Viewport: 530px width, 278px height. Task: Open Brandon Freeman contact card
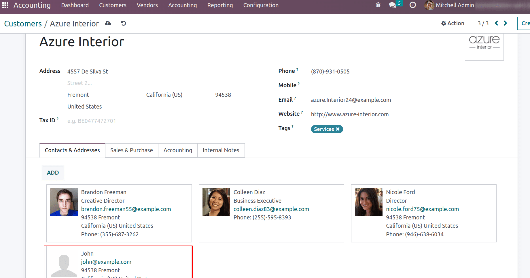click(119, 213)
